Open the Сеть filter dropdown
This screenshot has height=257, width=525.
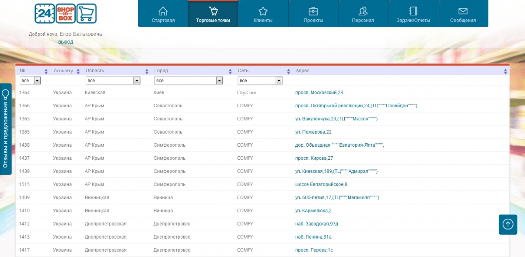tap(260, 81)
